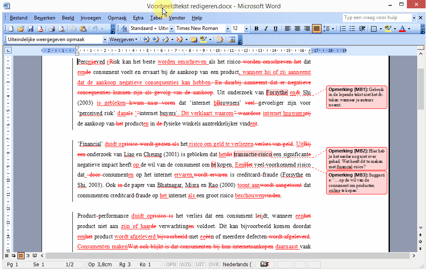Open borders dropdown arrow

381,29
